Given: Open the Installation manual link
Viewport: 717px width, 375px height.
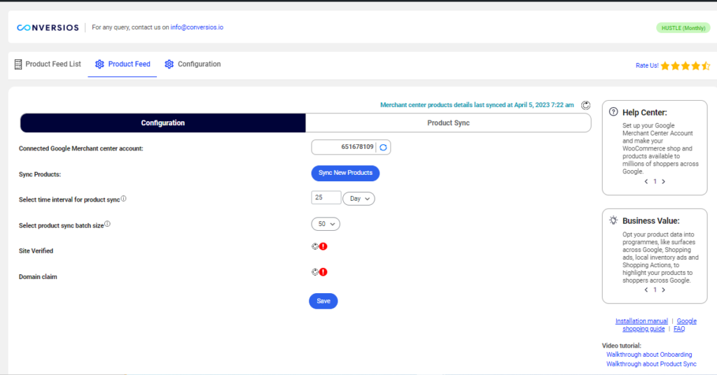Looking at the screenshot, I should (641, 321).
